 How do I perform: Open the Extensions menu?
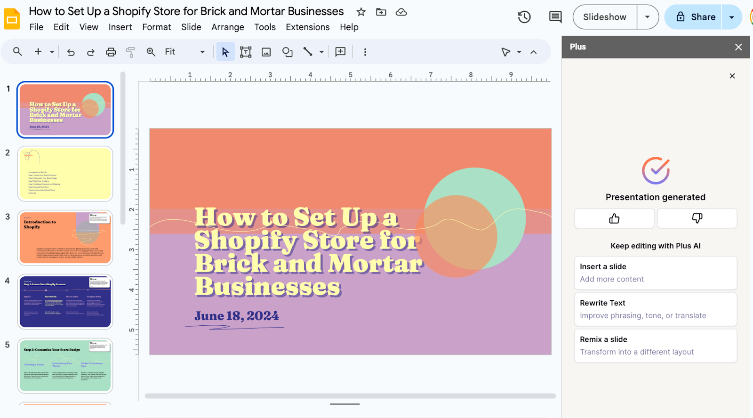[x=308, y=27]
